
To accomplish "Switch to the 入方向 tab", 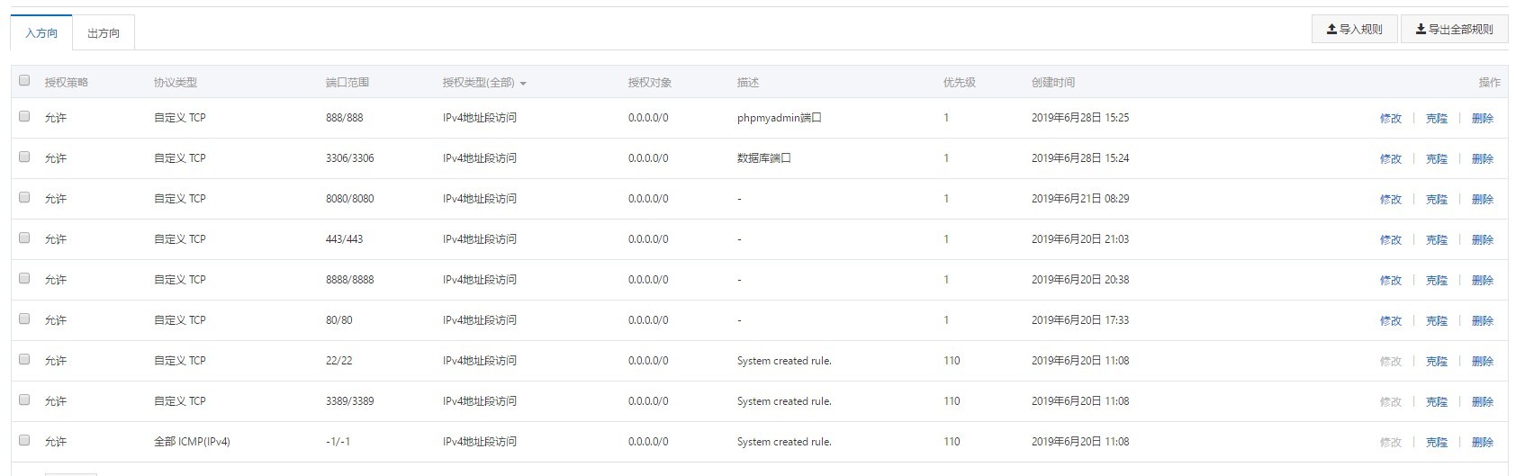I will (x=41, y=33).
